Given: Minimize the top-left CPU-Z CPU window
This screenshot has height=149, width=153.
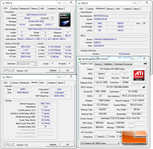Looking at the screenshot, I should point(59,3).
